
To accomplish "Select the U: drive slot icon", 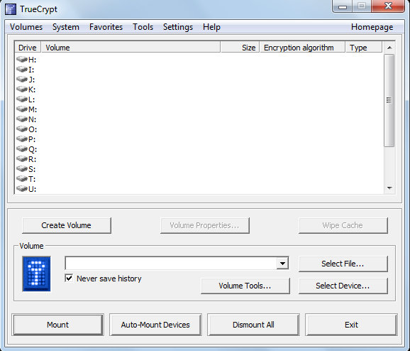I will click(22, 188).
